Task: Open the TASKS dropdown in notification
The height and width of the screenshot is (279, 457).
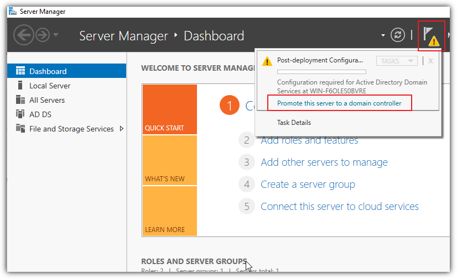Action: tap(397, 61)
